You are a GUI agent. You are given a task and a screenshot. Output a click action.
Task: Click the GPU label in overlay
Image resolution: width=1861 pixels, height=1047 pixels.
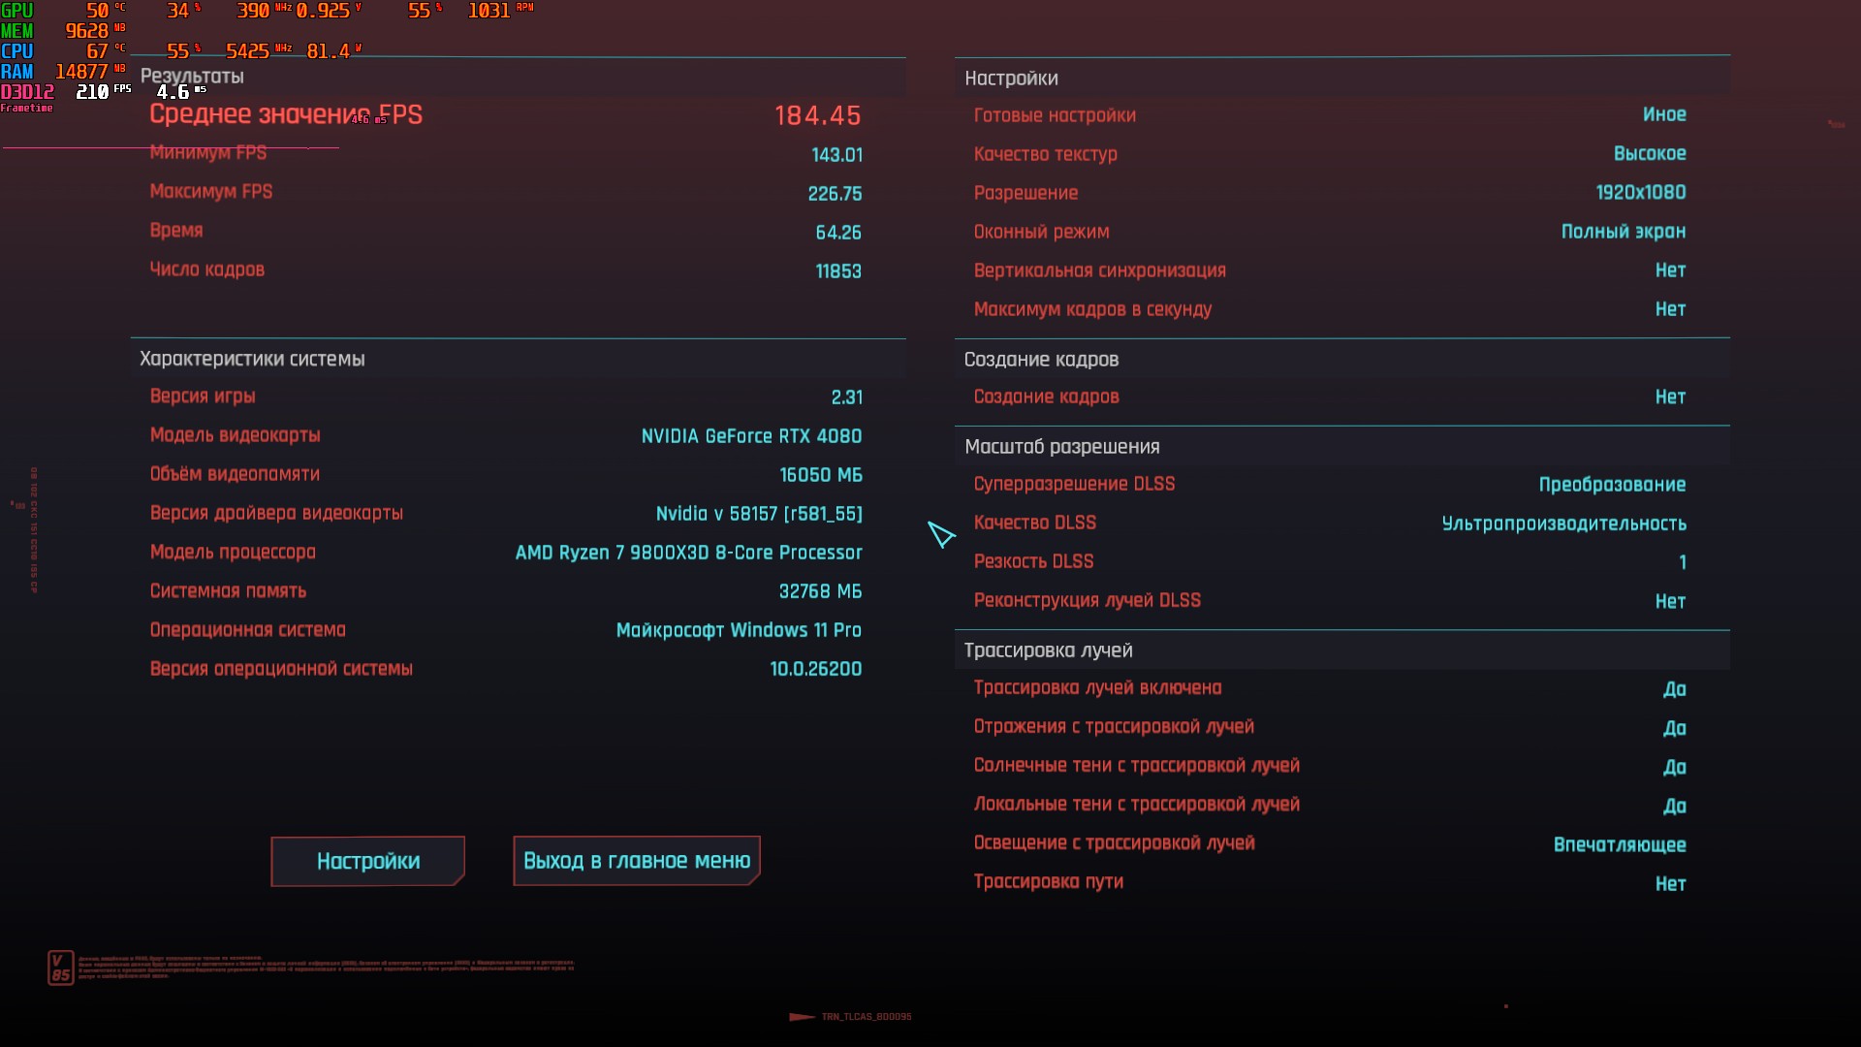17,11
